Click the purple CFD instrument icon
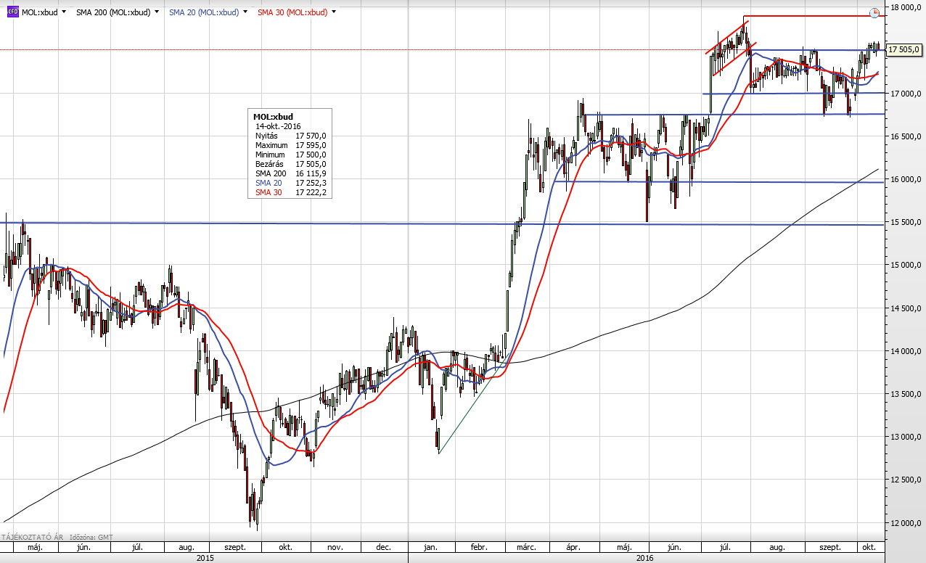 [13, 12]
